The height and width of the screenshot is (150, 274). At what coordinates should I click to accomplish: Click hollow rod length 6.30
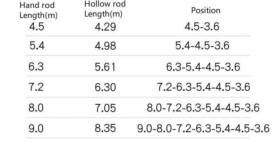click(105, 87)
